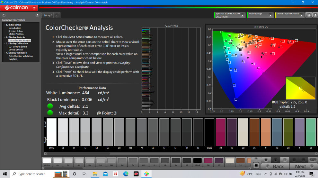The image size is (318, 178).
Task: Click the Back button
Action: pos(275,166)
